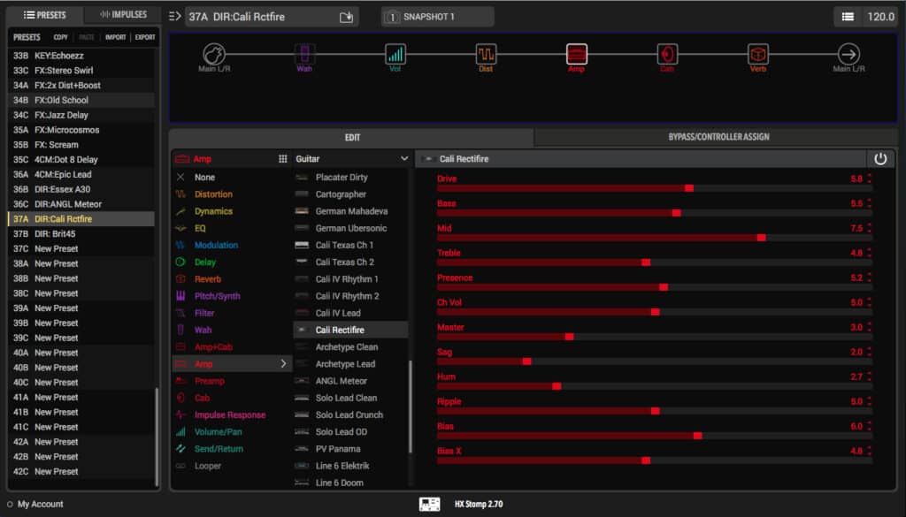This screenshot has height=517, width=906.
Task: Select the Cab block in signal chain
Action: click(667, 54)
